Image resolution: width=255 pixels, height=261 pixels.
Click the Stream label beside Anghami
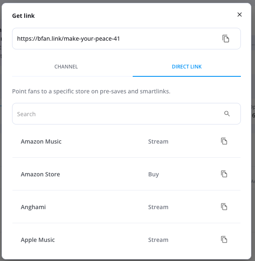158,207
